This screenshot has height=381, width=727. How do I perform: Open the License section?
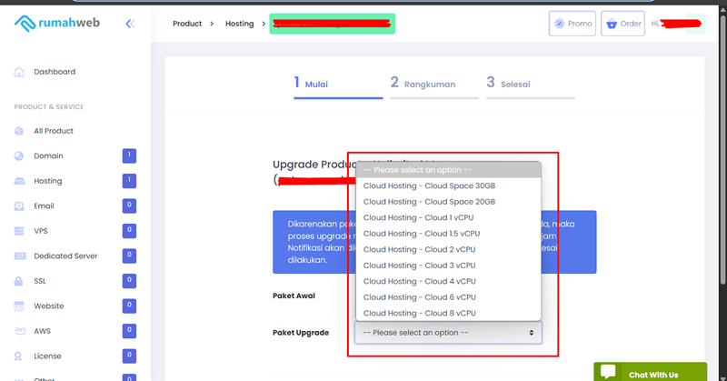(47, 356)
